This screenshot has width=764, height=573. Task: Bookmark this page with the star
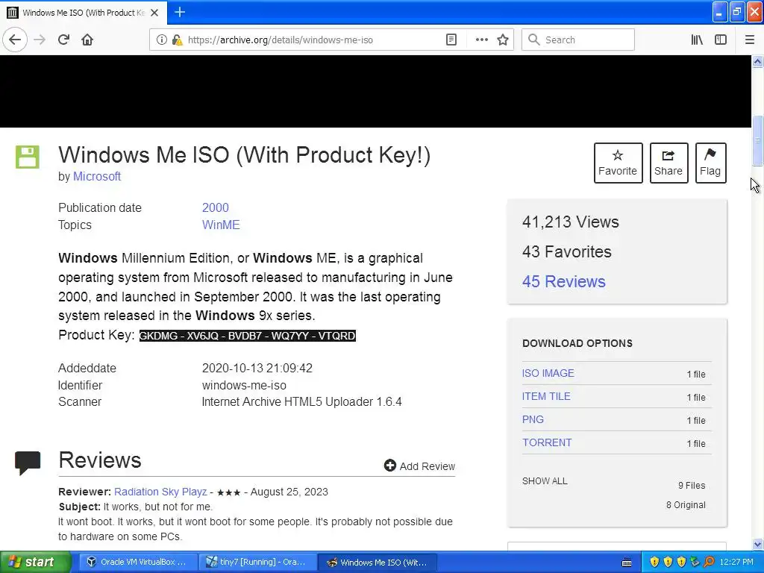[x=503, y=40]
